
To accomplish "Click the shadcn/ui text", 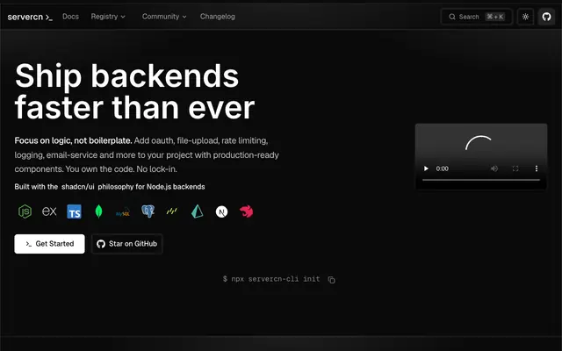I will coord(78,187).
